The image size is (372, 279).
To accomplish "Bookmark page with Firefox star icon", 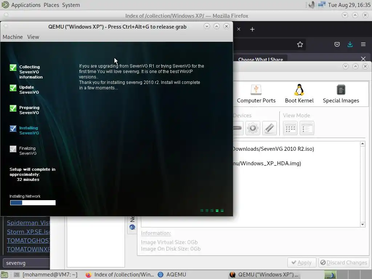I will [x=300, y=44].
